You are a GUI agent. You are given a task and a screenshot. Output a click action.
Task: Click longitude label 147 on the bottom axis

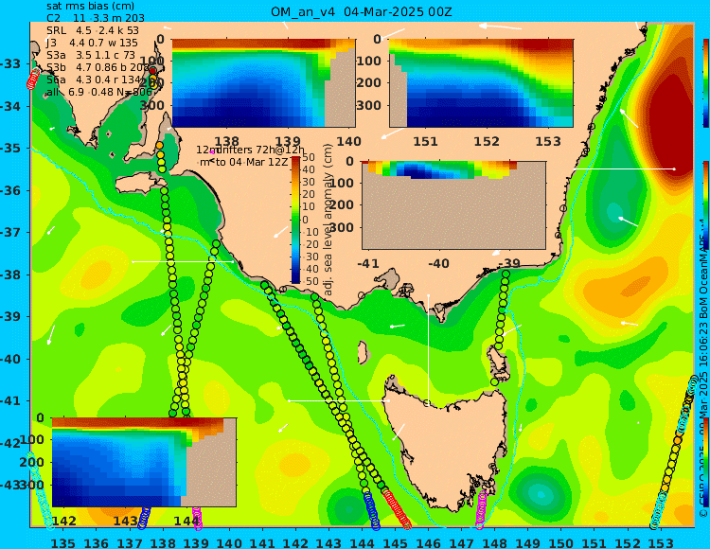[461, 542]
